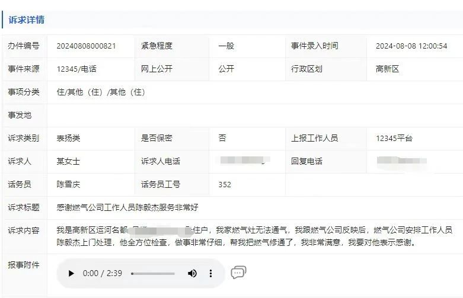
Task: Click the 诉求标题 title text about 陈毅杰
Action: pyautogui.click(x=127, y=207)
